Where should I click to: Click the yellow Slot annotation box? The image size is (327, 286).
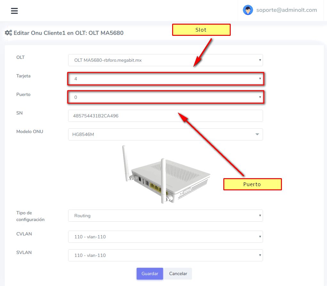click(x=201, y=30)
